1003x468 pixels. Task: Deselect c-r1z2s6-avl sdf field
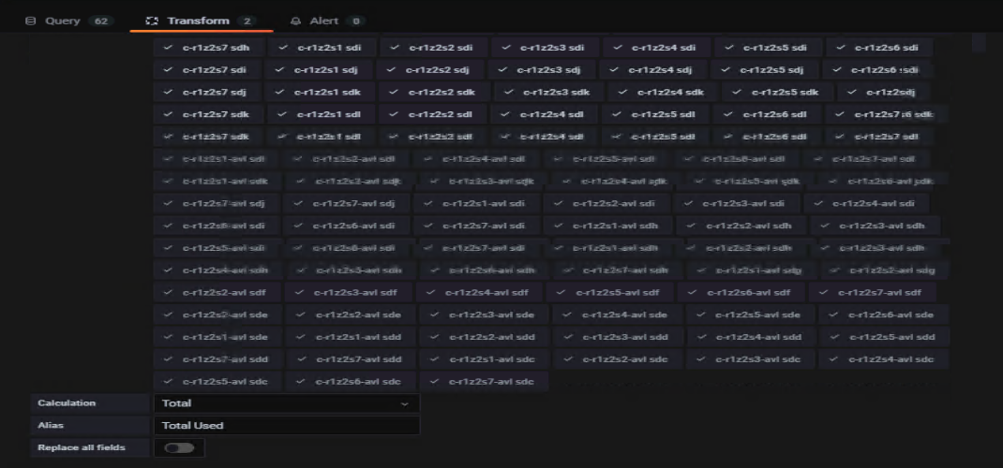[x=741, y=292]
